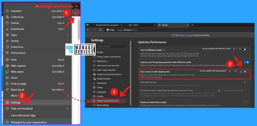
Task: Click the Edge logo in address bar
Action: (108, 30)
